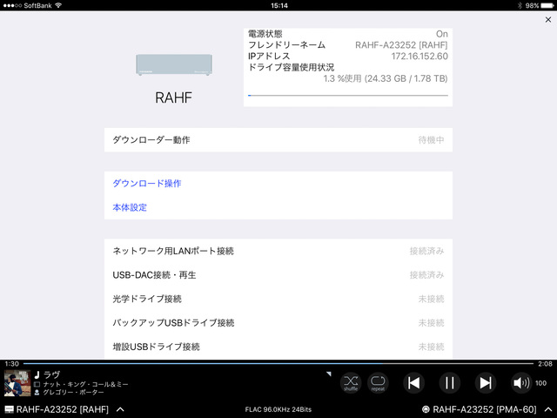Expand the RAHF-A23252 [PMA-60] renderer selector

point(547,409)
